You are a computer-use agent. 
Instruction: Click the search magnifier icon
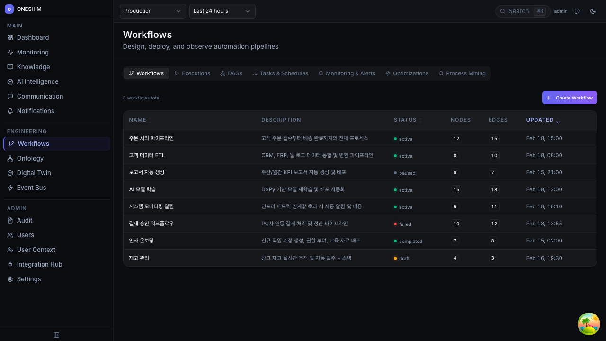click(503, 11)
